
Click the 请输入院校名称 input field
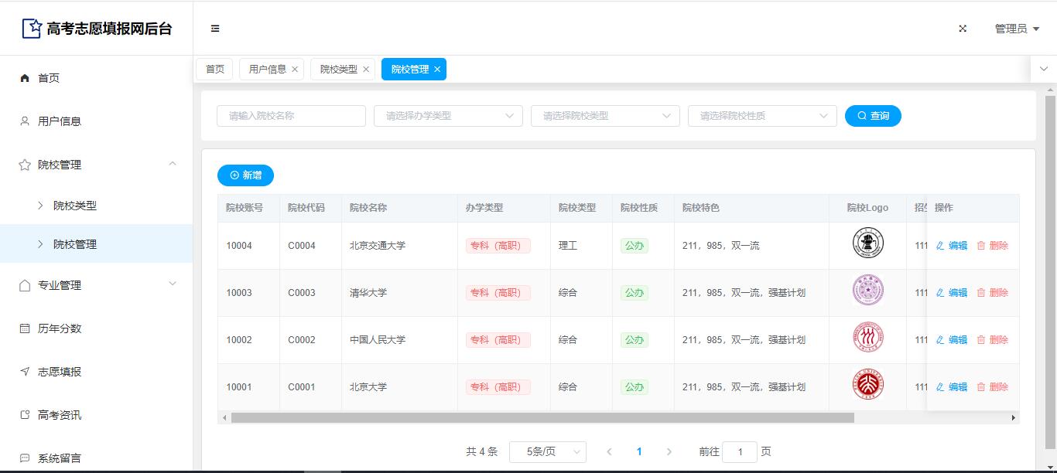pyautogui.click(x=291, y=116)
